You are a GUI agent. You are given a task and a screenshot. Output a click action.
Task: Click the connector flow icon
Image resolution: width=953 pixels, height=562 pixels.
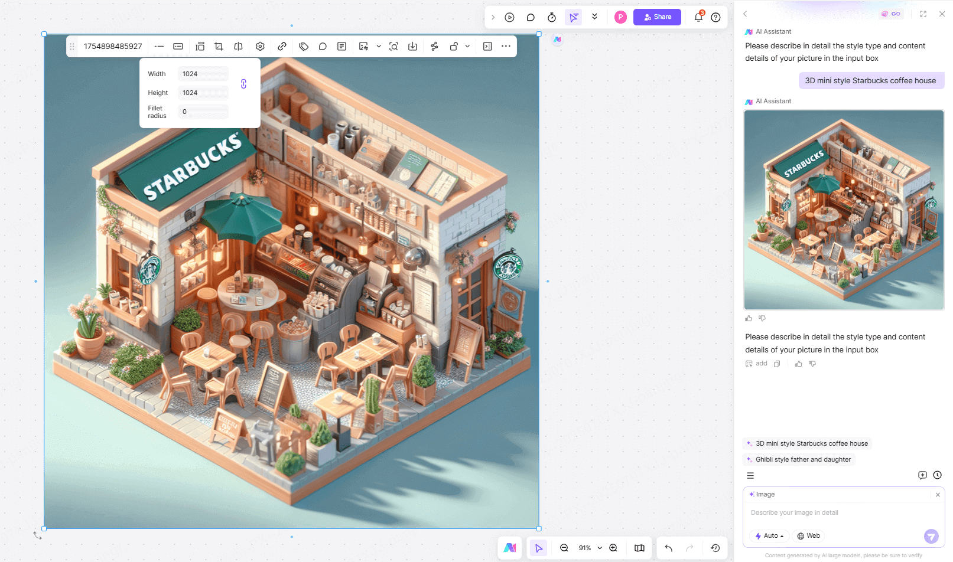434,46
